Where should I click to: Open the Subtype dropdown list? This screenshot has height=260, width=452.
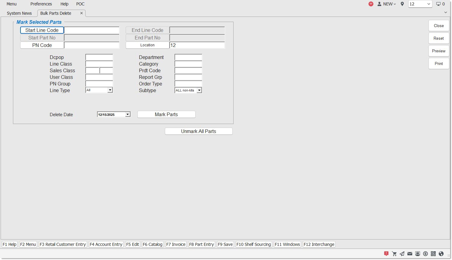pyautogui.click(x=199, y=90)
